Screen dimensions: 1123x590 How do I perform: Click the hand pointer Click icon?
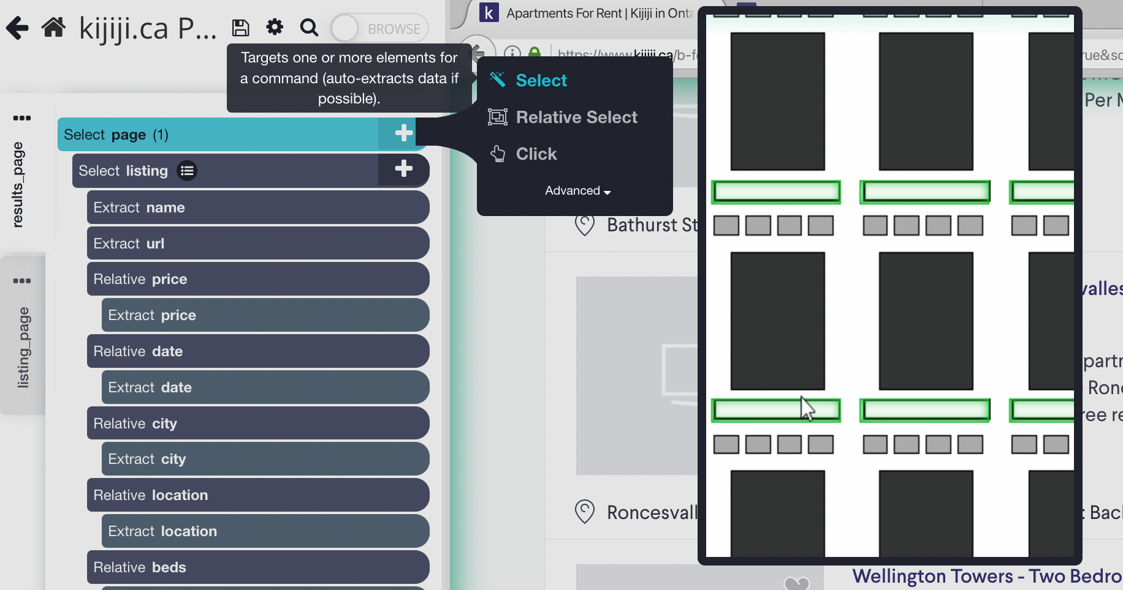(498, 154)
